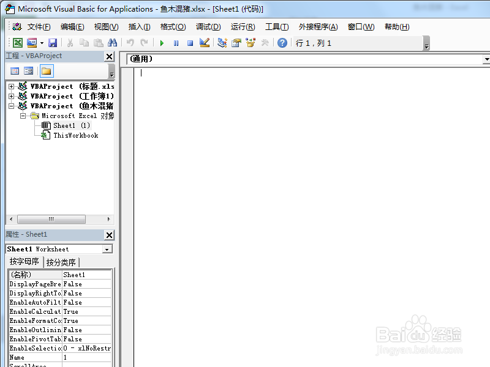Viewport: 490px width, 367px height.
Task: Select the EnableCalculation True value
Action: click(x=86, y=311)
